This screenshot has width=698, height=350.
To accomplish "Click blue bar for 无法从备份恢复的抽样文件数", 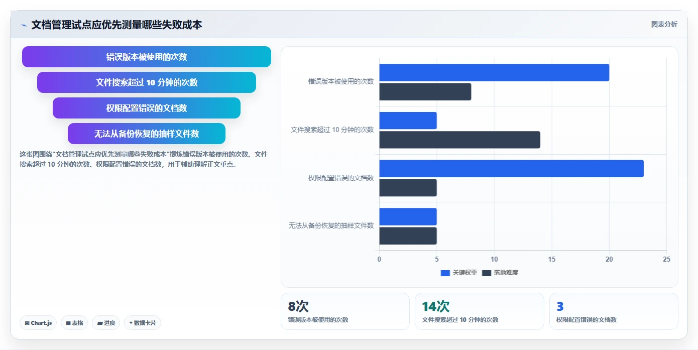I will point(408,216).
